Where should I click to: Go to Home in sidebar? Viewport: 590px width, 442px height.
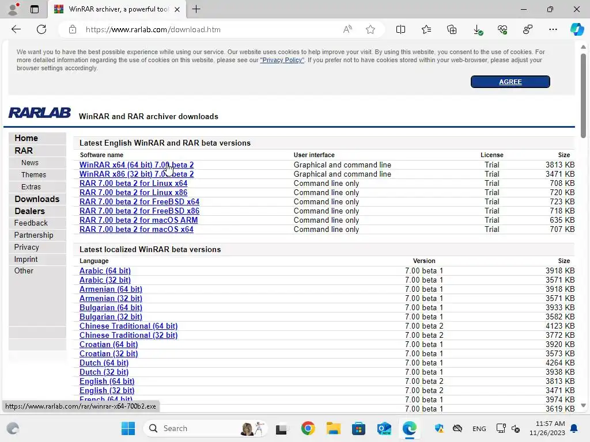pyautogui.click(x=26, y=138)
